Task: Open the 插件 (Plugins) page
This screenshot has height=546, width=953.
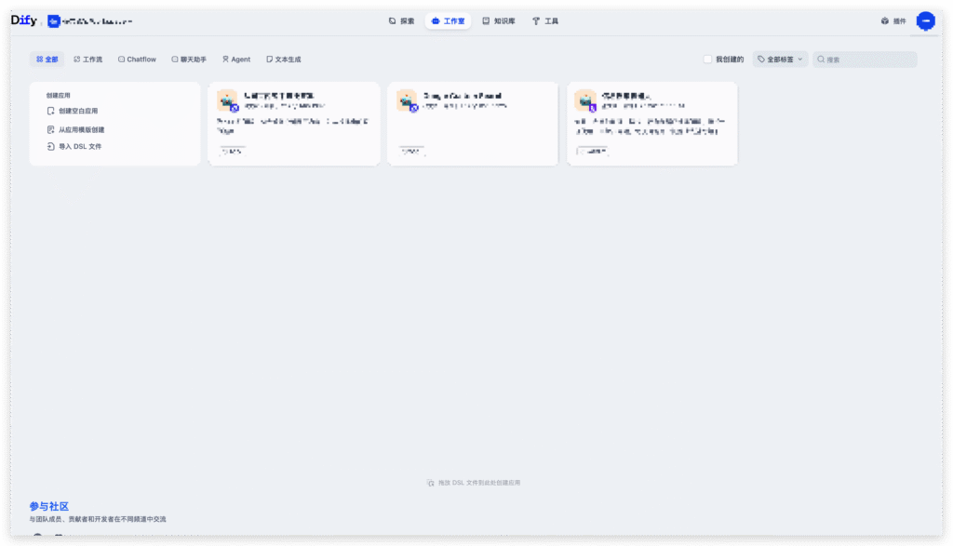Action: pyautogui.click(x=893, y=20)
